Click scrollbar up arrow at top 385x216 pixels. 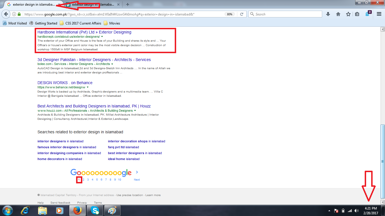click(382, 29)
